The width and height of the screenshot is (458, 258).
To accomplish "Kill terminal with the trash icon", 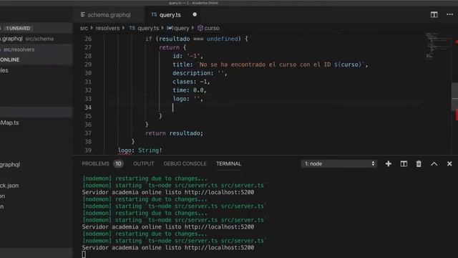I will pyautogui.click(x=419, y=164).
